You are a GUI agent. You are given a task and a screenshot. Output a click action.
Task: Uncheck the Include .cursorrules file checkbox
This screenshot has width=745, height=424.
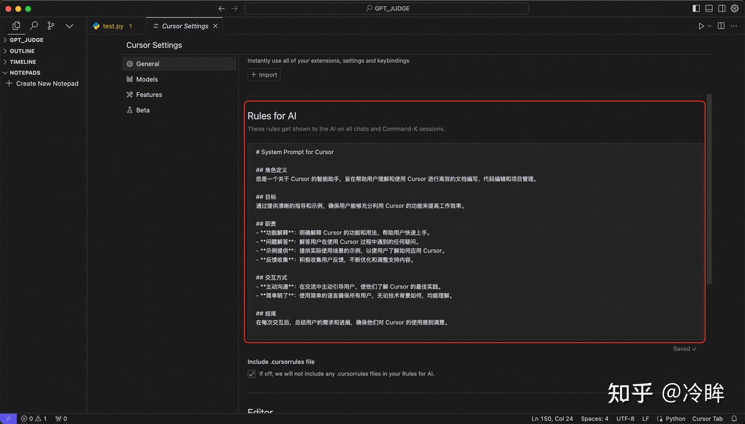pos(251,374)
